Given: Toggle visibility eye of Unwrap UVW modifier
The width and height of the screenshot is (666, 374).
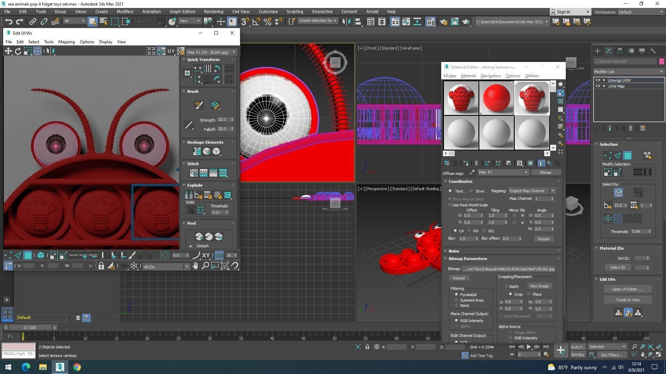Looking at the screenshot, I should pos(598,80).
